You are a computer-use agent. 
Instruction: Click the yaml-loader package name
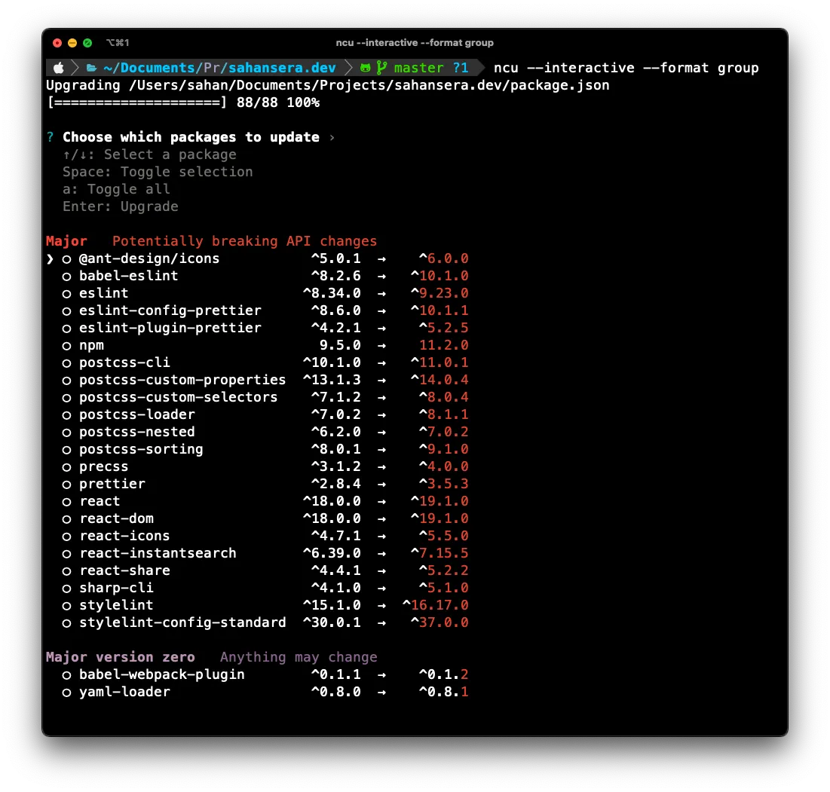point(125,692)
